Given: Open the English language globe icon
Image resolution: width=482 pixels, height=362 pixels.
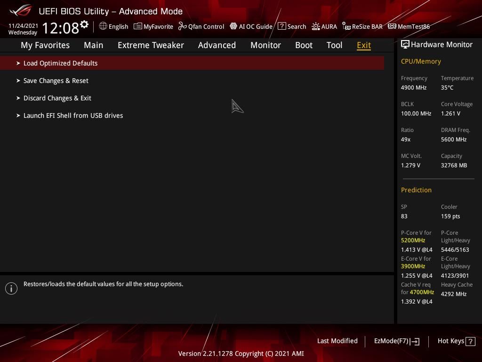Looking at the screenshot, I should point(103,26).
